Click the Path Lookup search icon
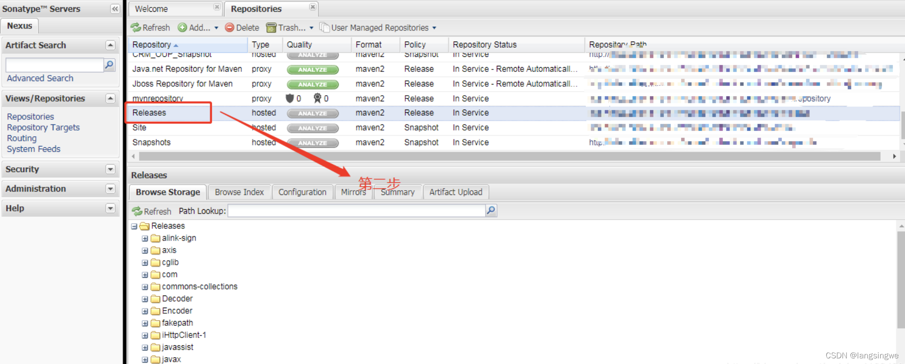 point(491,211)
